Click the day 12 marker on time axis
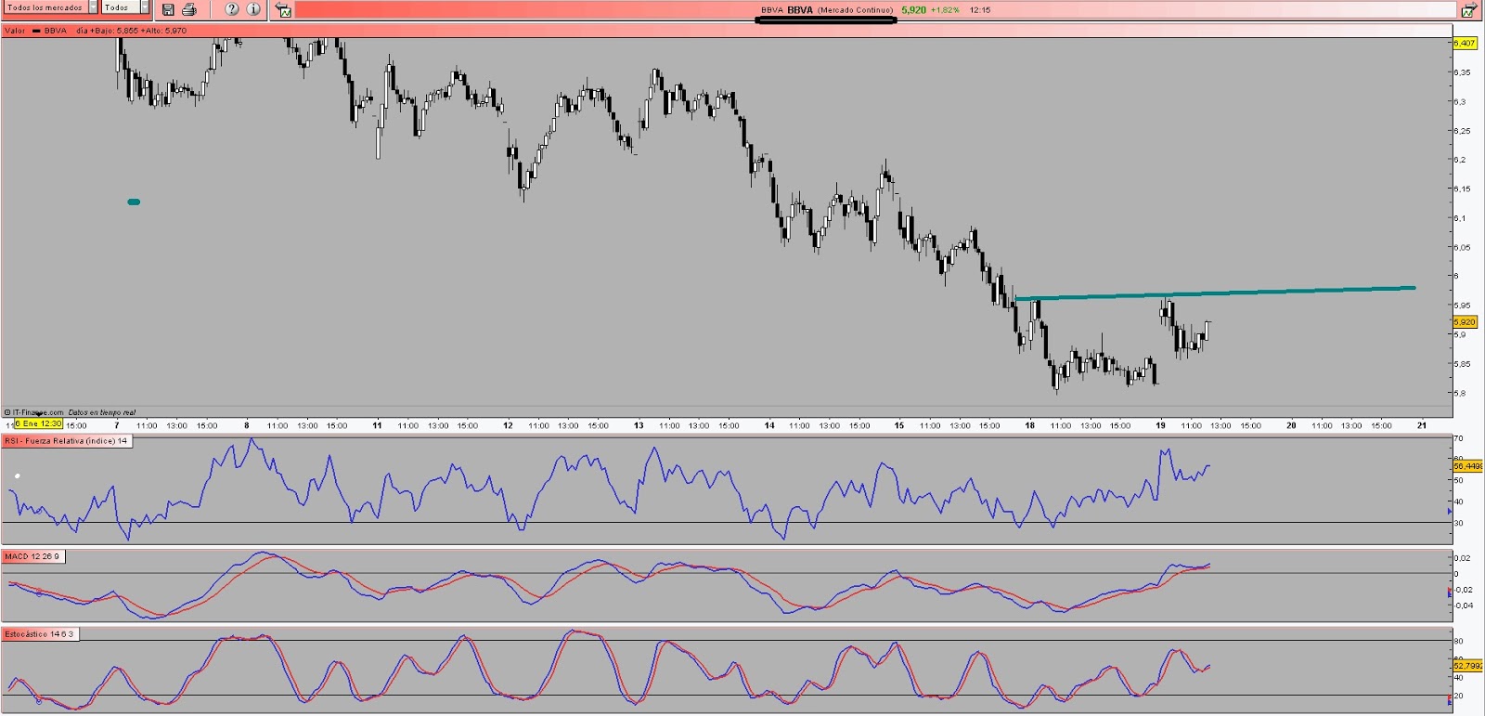Image resolution: width=1485 pixels, height=716 pixels. [508, 425]
